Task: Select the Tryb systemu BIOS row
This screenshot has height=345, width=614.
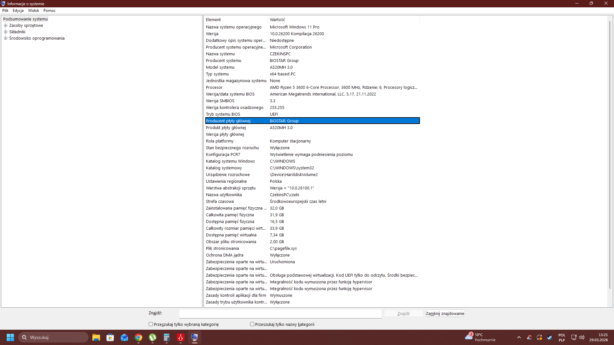Action: tap(312, 114)
